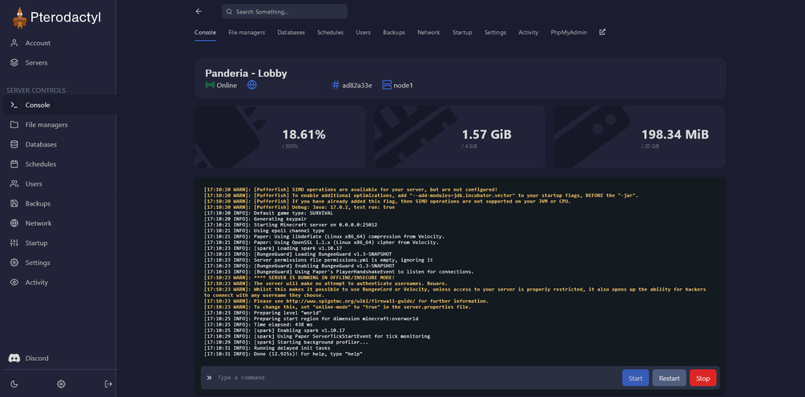Open the Account sidebar page
This screenshot has width=805, height=397.
[x=38, y=43]
